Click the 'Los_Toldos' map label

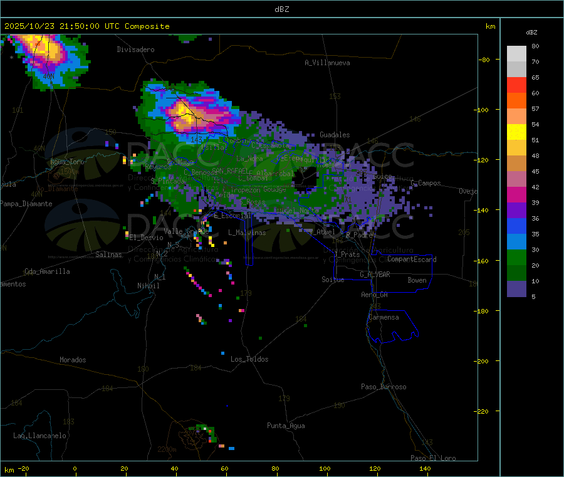pyautogui.click(x=249, y=359)
